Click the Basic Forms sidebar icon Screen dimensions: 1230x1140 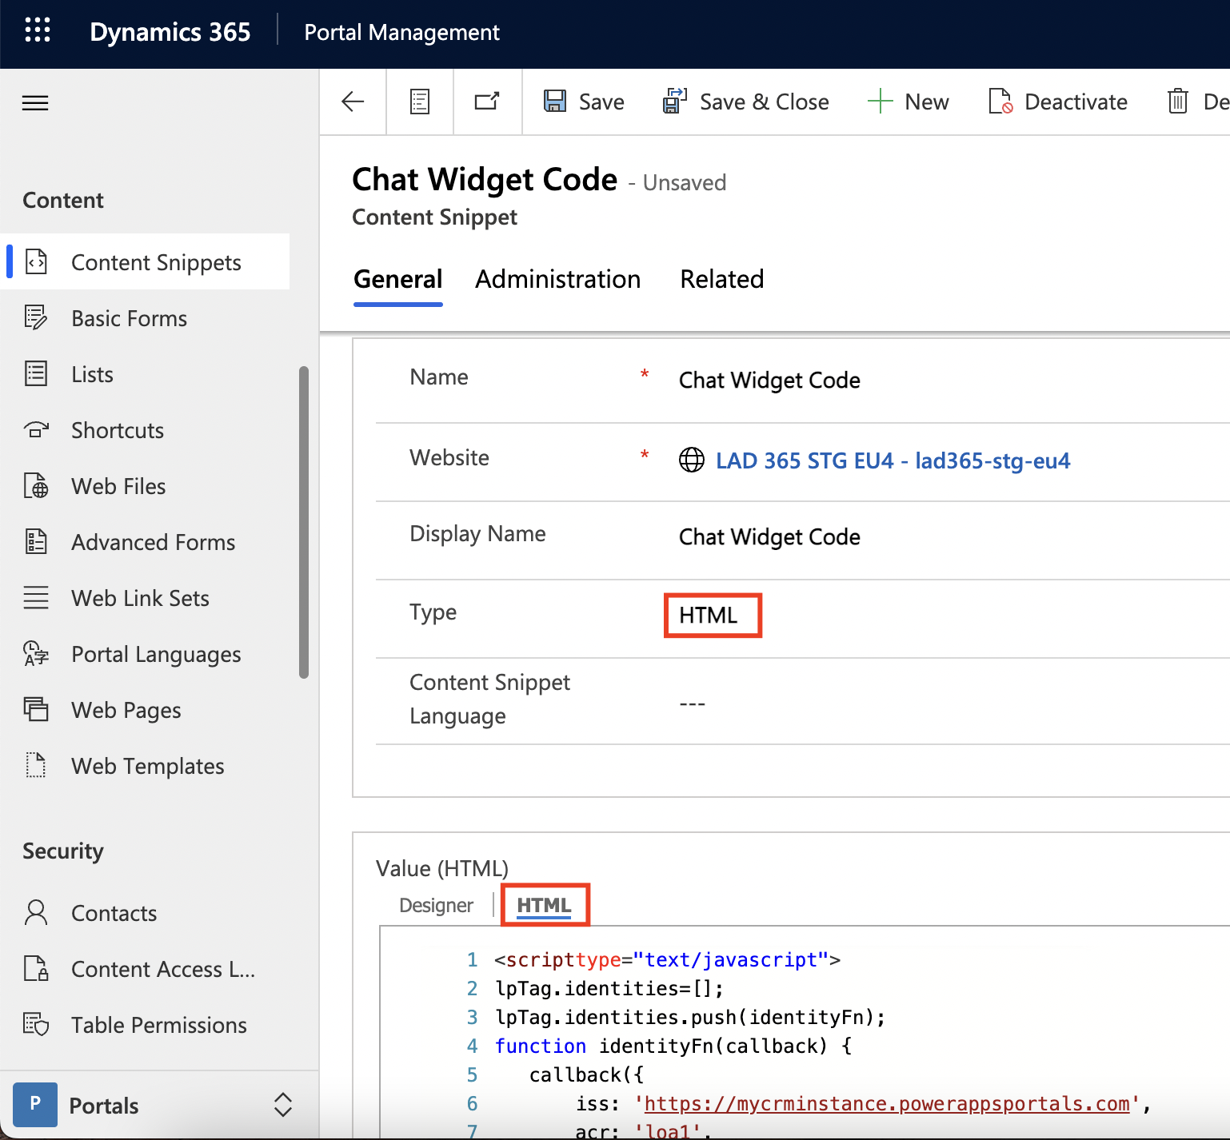pos(36,317)
